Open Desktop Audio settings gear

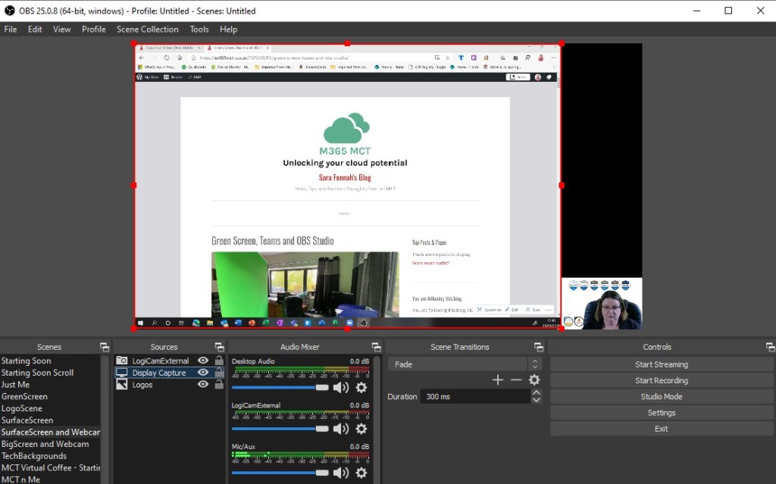[361, 387]
